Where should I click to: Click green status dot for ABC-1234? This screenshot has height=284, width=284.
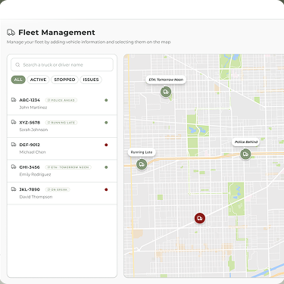(x=106, y=100)
